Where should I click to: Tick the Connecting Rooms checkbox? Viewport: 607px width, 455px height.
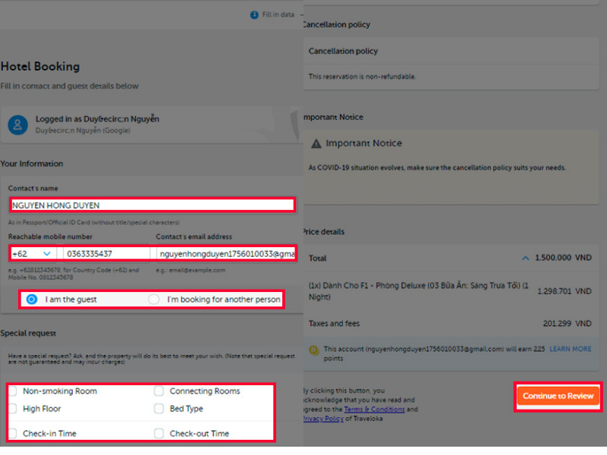159,391
